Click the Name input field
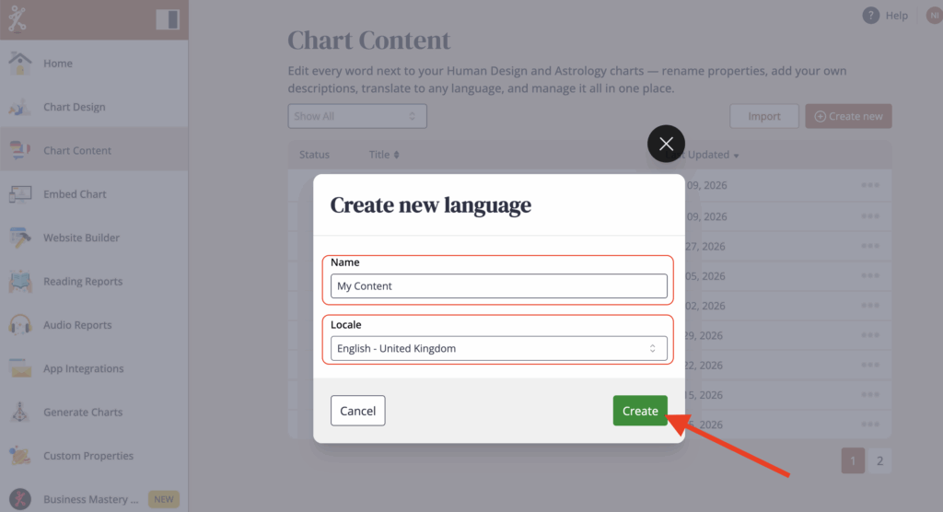 point(498,286)
